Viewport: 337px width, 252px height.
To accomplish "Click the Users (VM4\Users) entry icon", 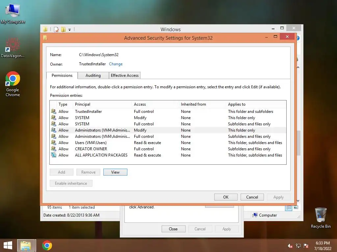I will (x=54, y=142).
